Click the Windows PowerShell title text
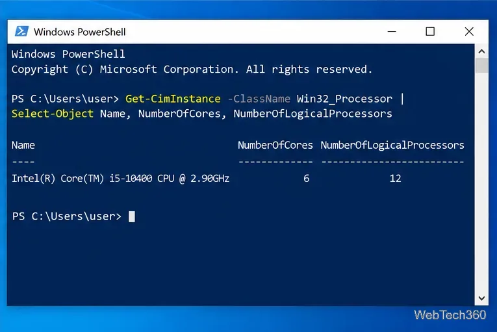 point(79,32)
